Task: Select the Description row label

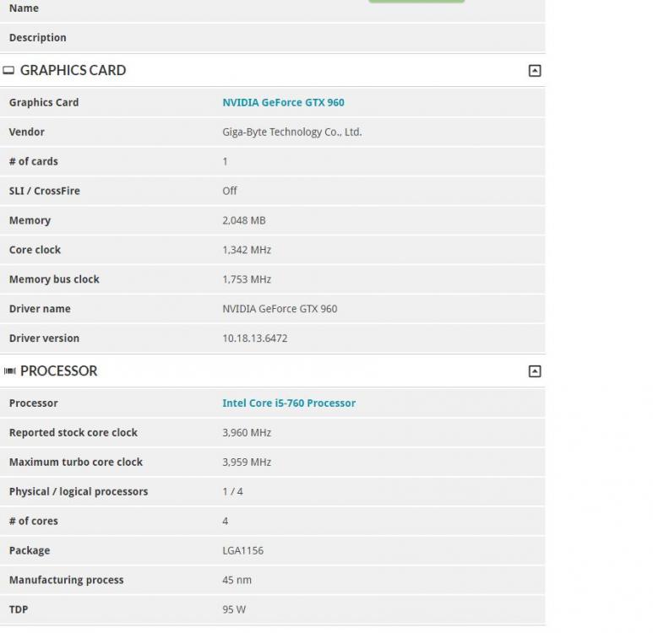Action: click(x=37, y=38)
